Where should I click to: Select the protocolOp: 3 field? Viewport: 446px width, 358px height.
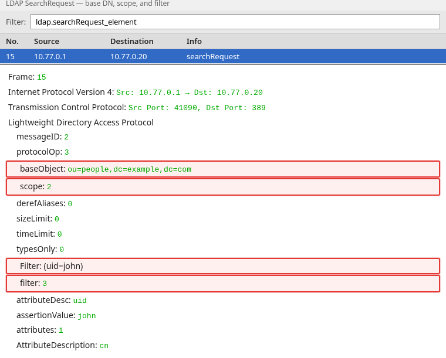tap(43, 152)
